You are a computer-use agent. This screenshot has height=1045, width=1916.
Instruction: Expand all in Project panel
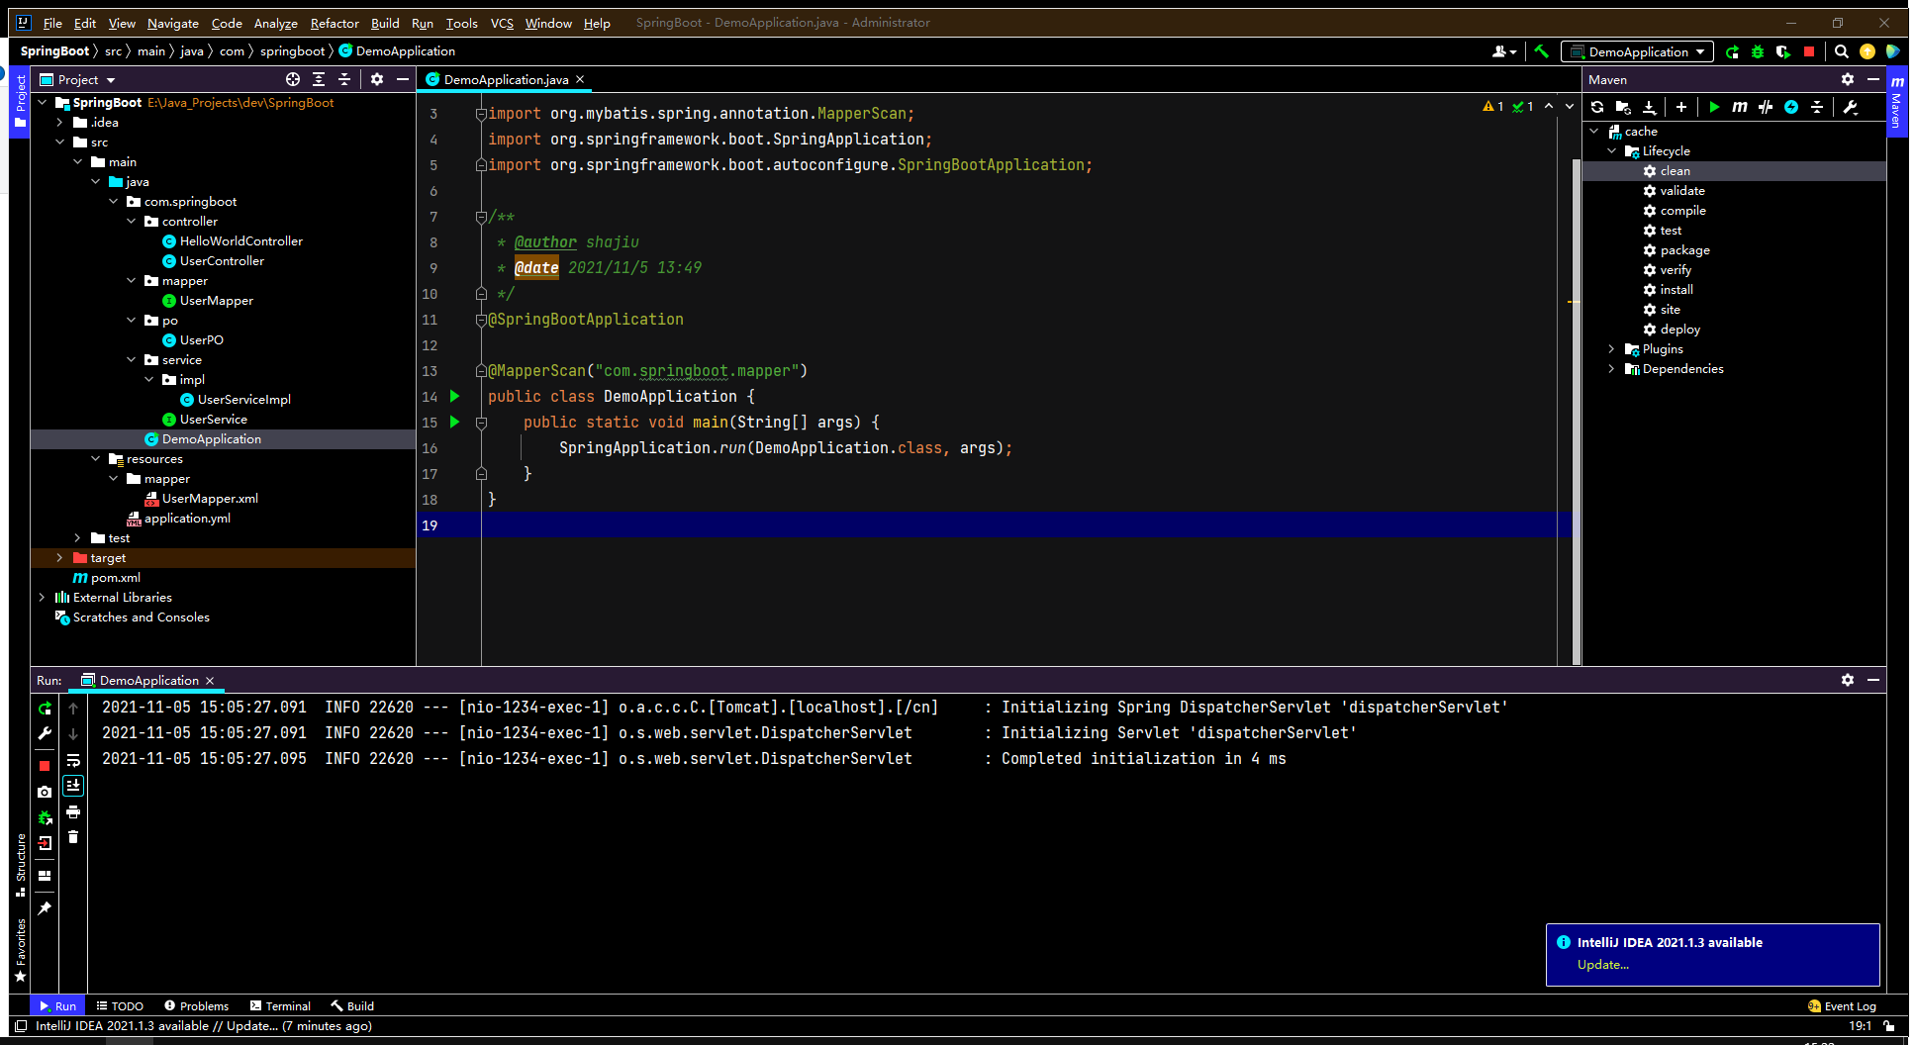(319, 79)
